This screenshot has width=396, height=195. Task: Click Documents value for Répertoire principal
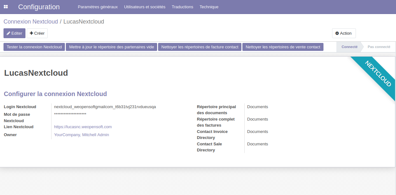pos(258,107)
